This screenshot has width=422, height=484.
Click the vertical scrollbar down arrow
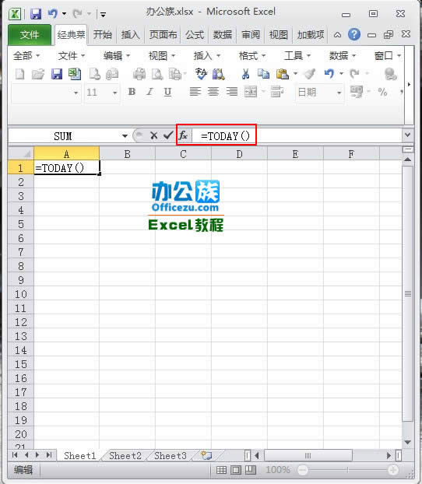pos(408,442)
